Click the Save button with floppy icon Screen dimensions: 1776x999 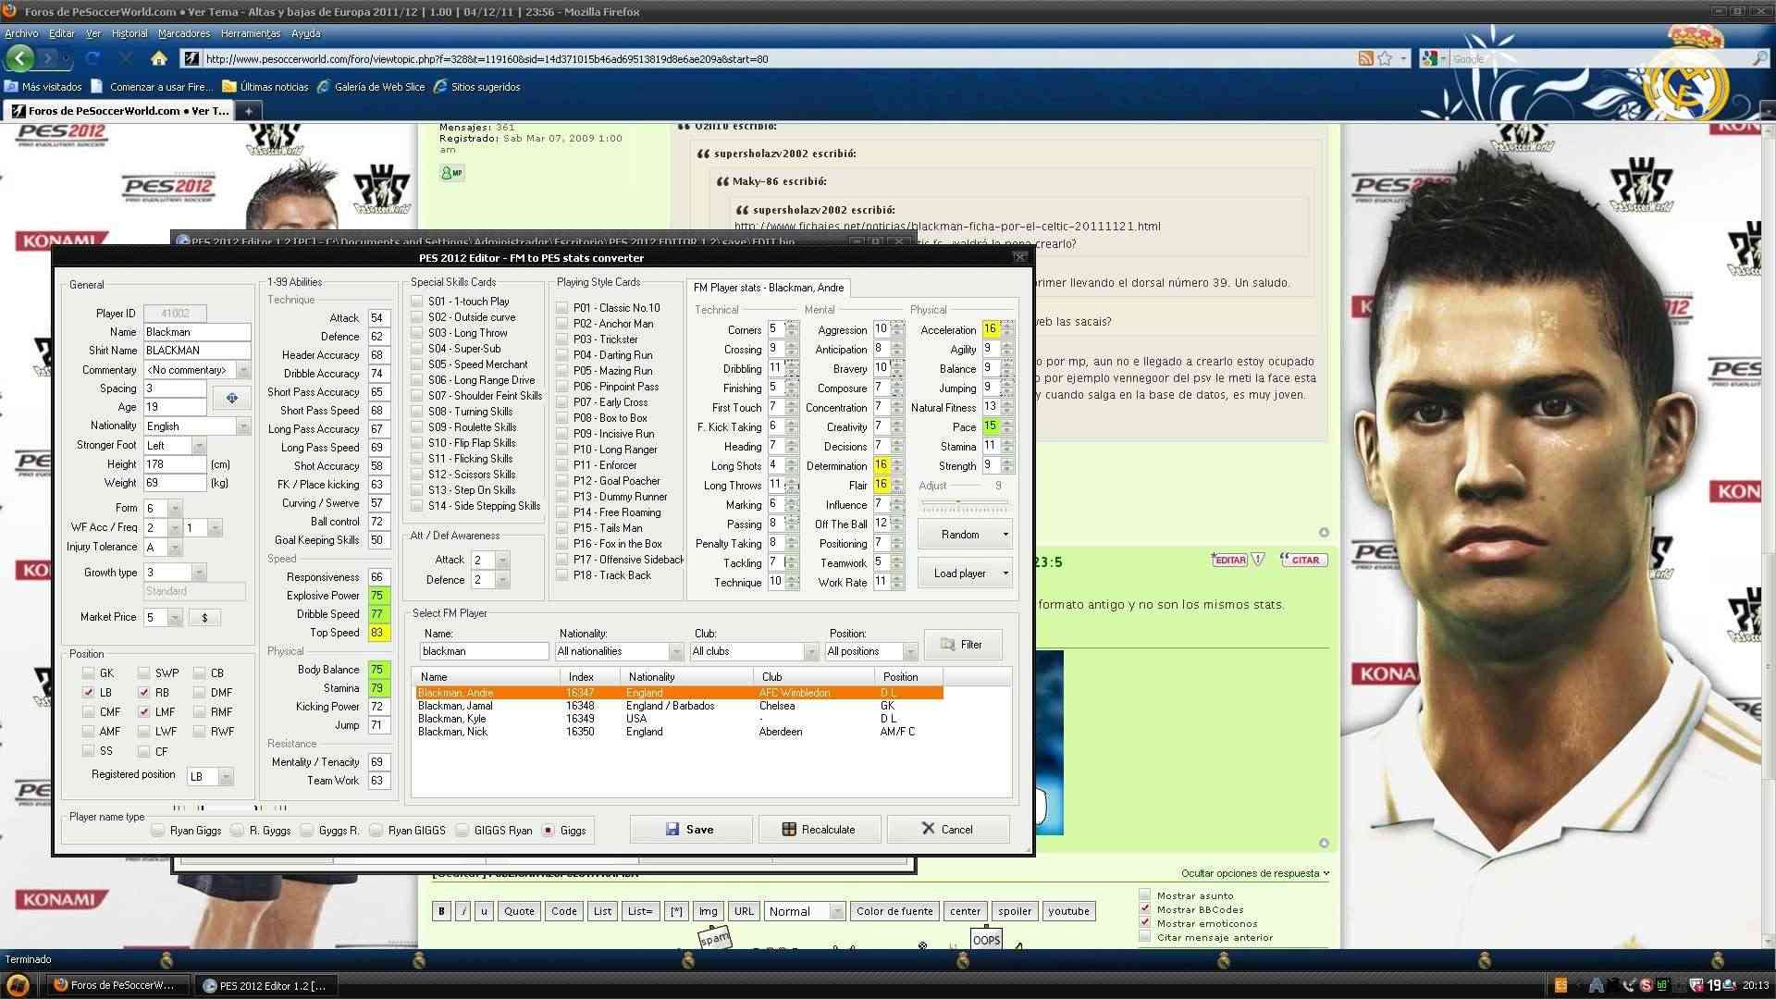(690, 830)
